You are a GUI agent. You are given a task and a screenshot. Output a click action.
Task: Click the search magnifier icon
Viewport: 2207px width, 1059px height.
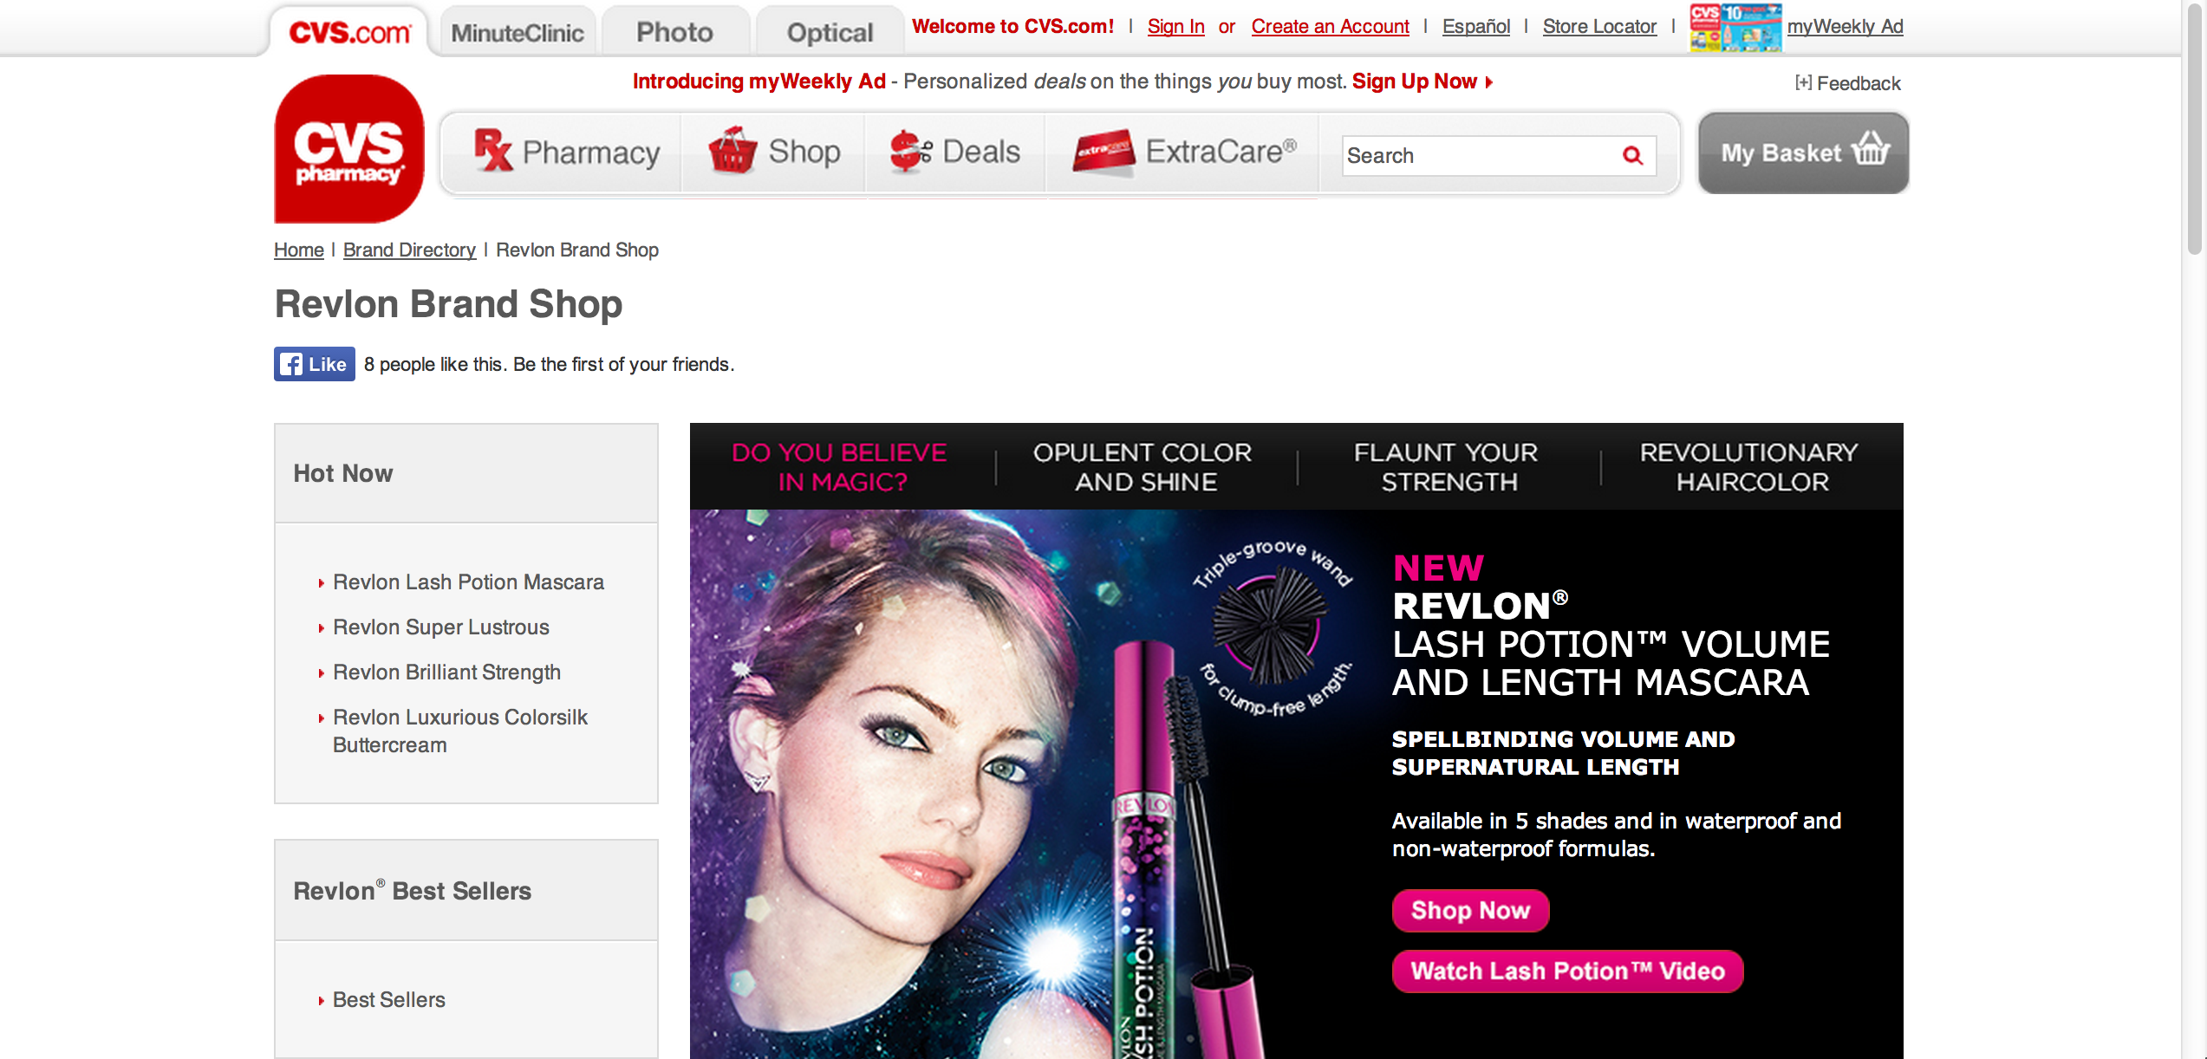(x=1632, y=155)
